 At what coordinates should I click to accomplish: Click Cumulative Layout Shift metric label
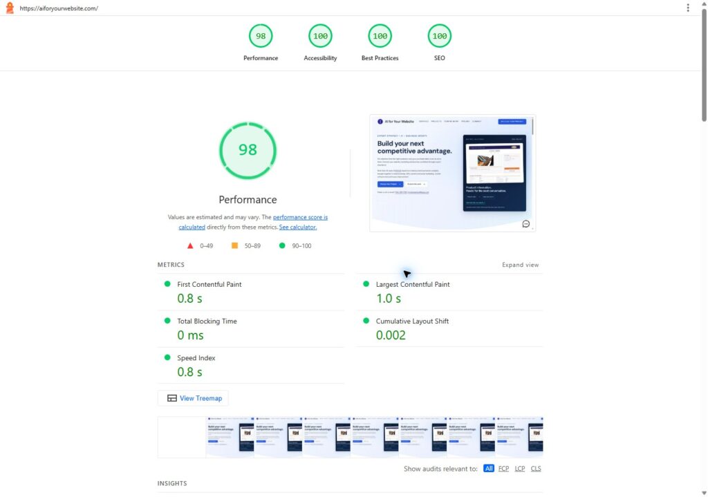(x=412, y=321)
